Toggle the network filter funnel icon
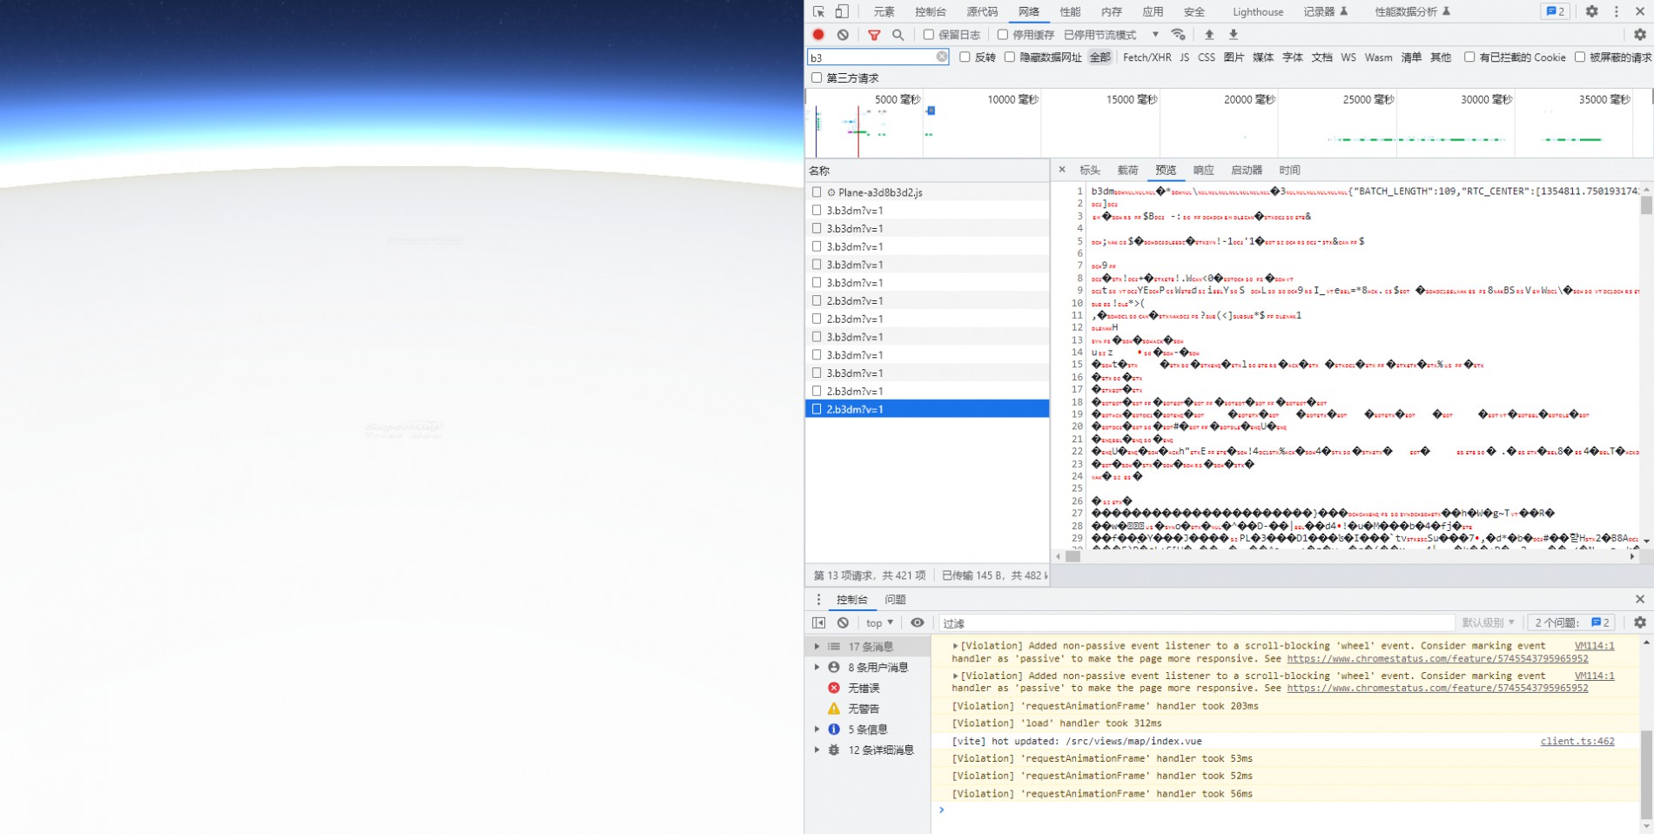This screenshot has height=834, width=1654. pyautogui.click(x=874, y=35)
